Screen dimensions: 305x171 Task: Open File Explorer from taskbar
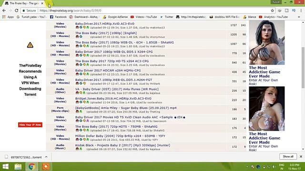tap(18, 167)
